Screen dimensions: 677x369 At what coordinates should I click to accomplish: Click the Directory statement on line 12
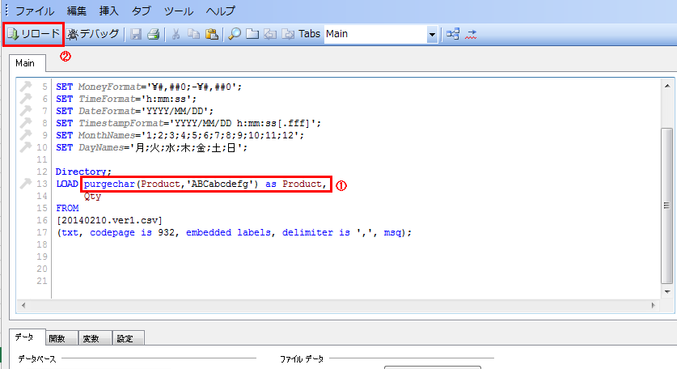[x=83, y=172]
